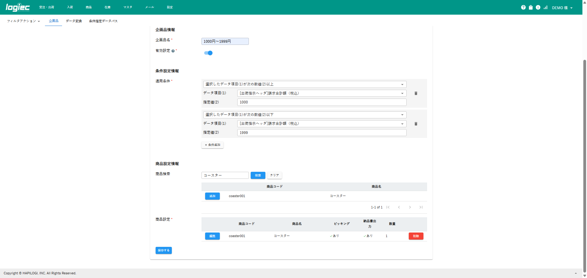Toggle the 有効設定 switch off
Viewport: 587px width, 278px height.
(x=208, y=53)
